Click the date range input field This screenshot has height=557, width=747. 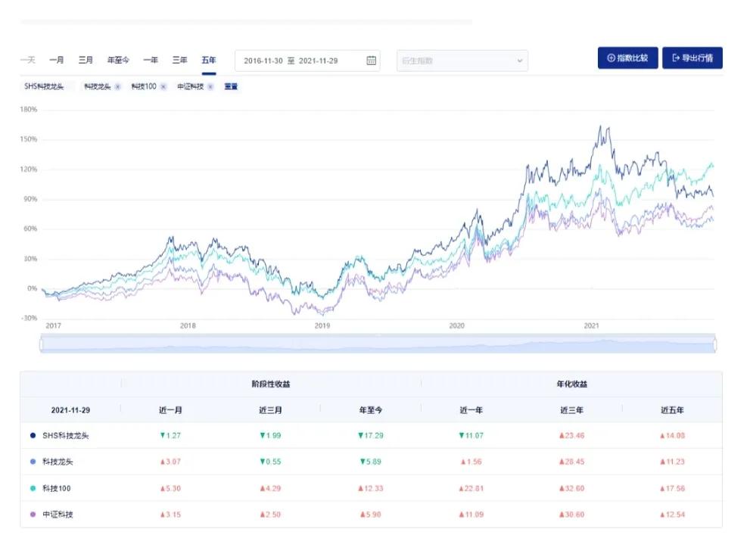pos(300,61)
